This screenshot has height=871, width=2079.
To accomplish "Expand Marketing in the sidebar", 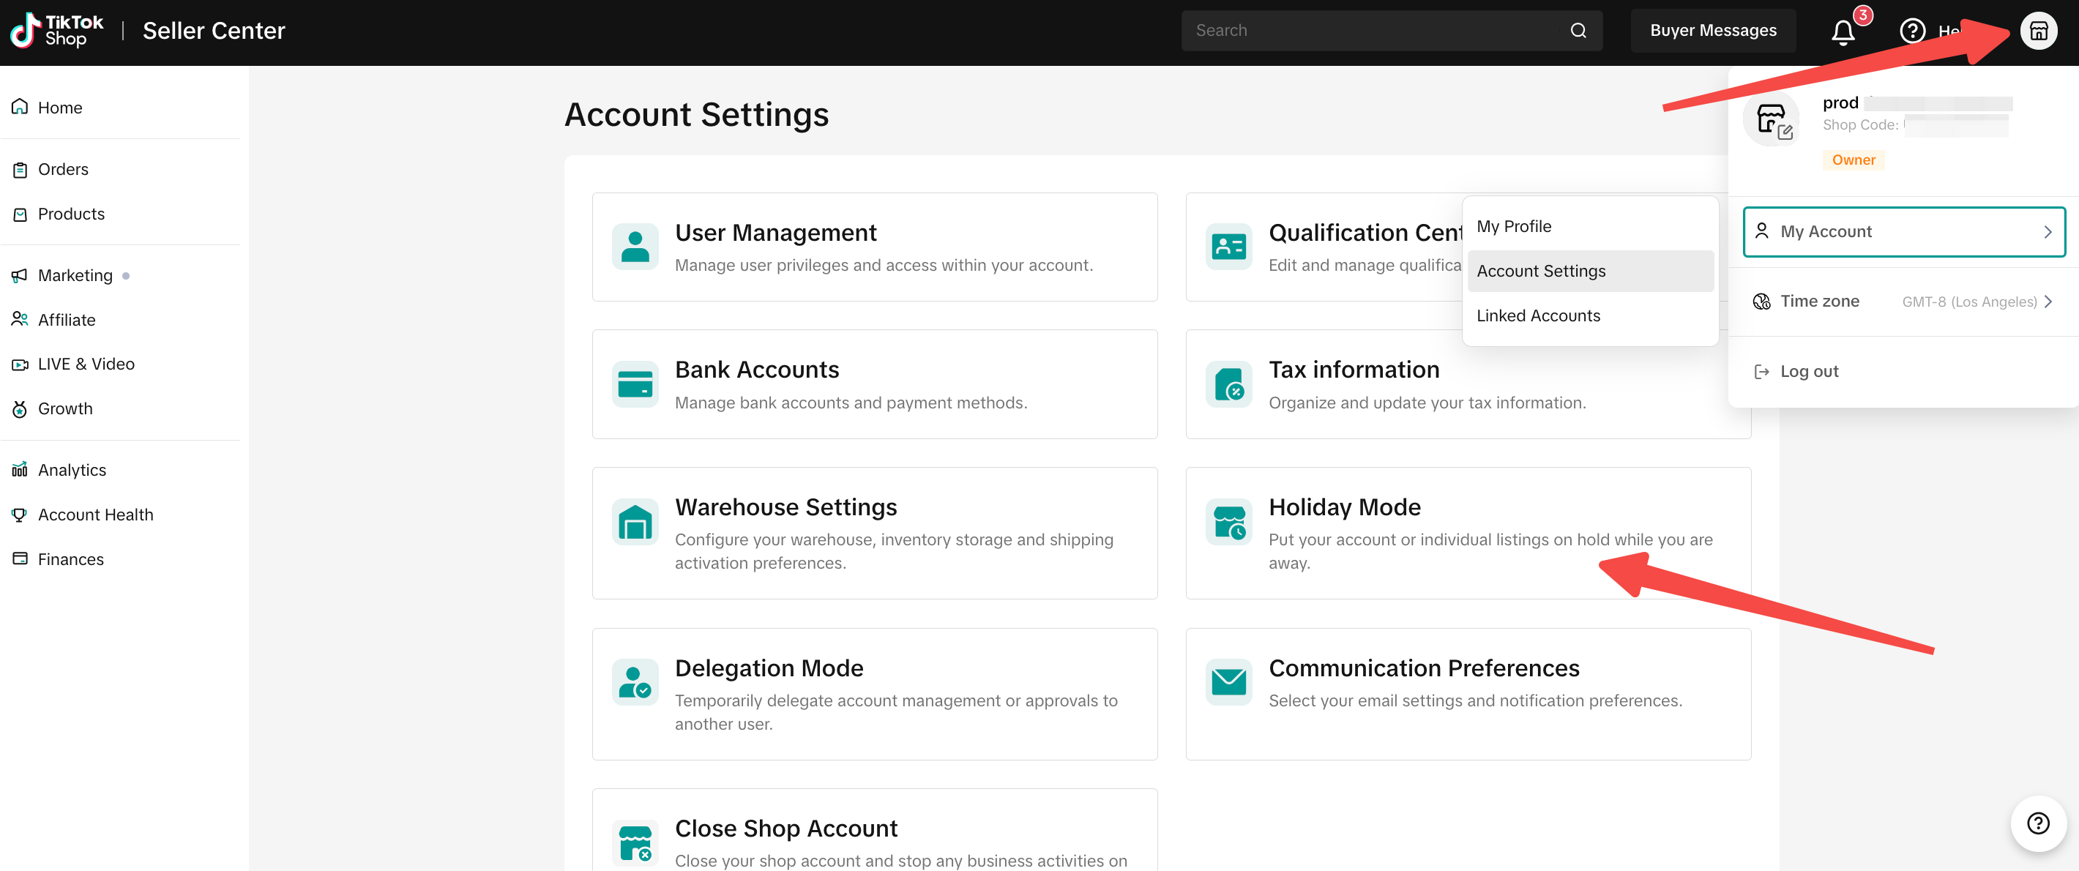I will (75, 275).
